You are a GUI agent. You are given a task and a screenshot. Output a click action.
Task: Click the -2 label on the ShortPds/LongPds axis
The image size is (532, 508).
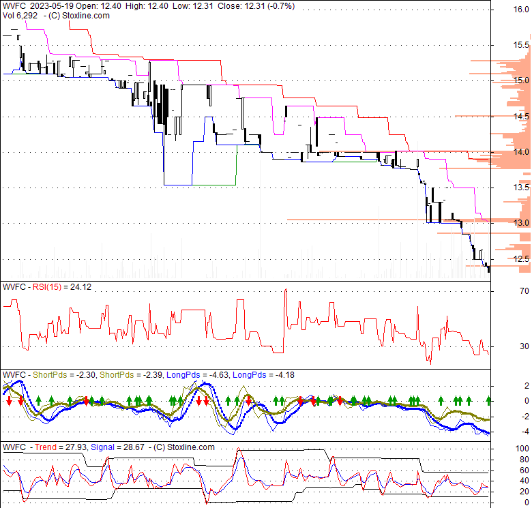pyautogui.click(x=524, y=417)
